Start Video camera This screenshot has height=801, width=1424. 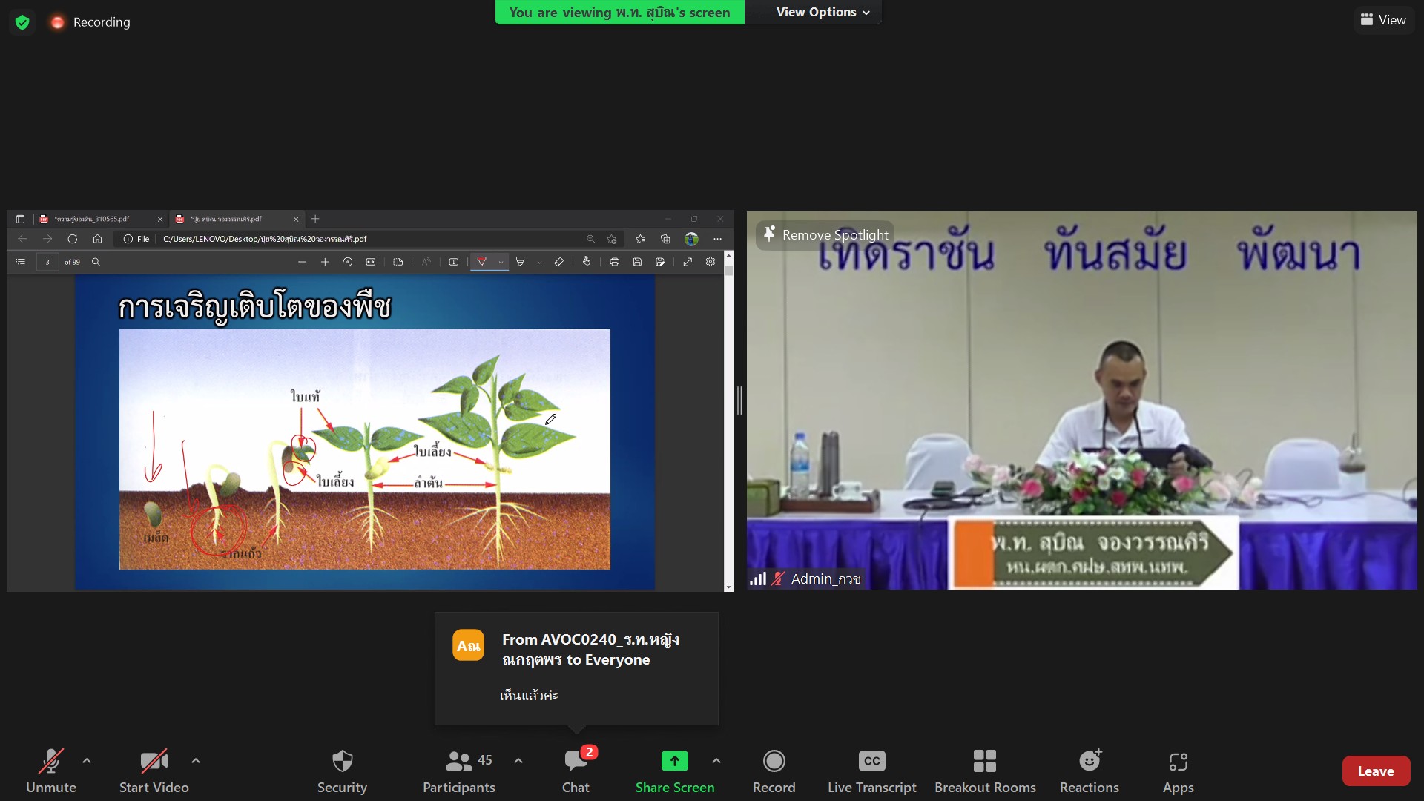click(154, 771)
